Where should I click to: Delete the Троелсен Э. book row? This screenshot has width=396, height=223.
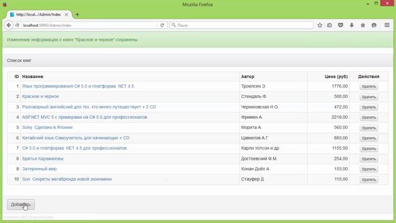(x=369, y=87)
